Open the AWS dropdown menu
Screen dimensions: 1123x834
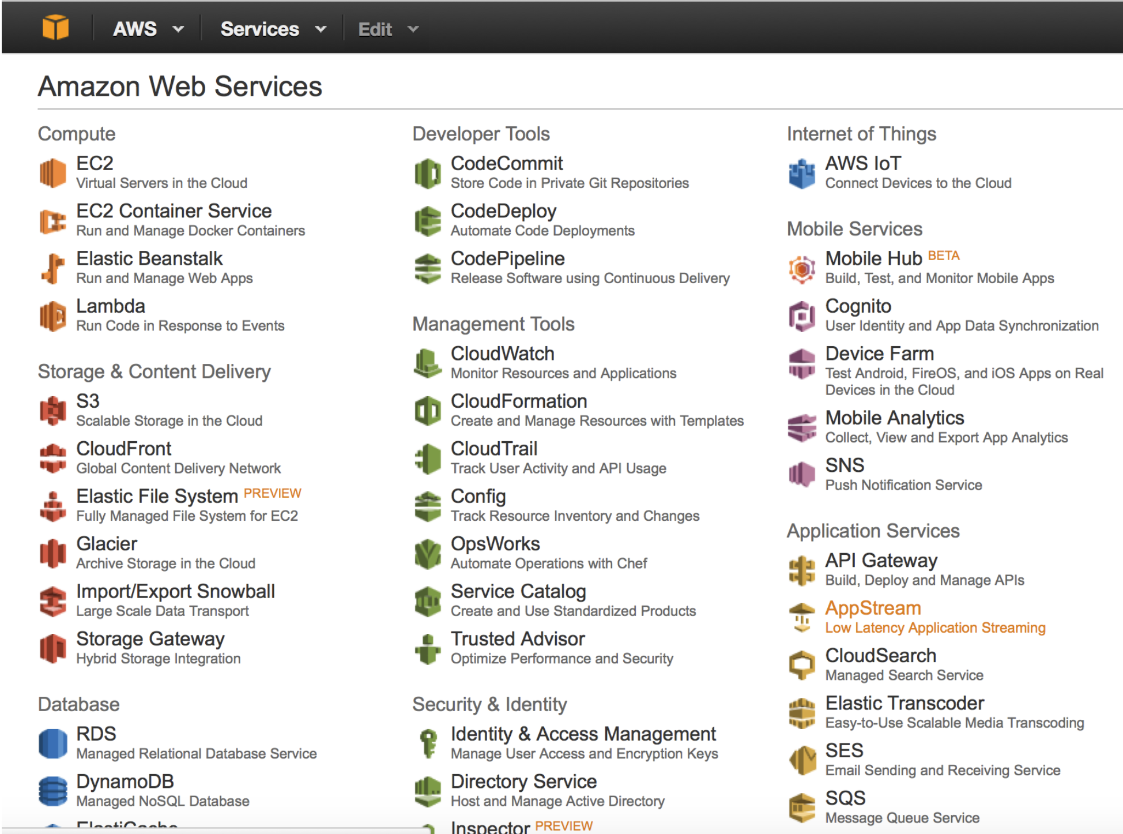click(148, 29)
